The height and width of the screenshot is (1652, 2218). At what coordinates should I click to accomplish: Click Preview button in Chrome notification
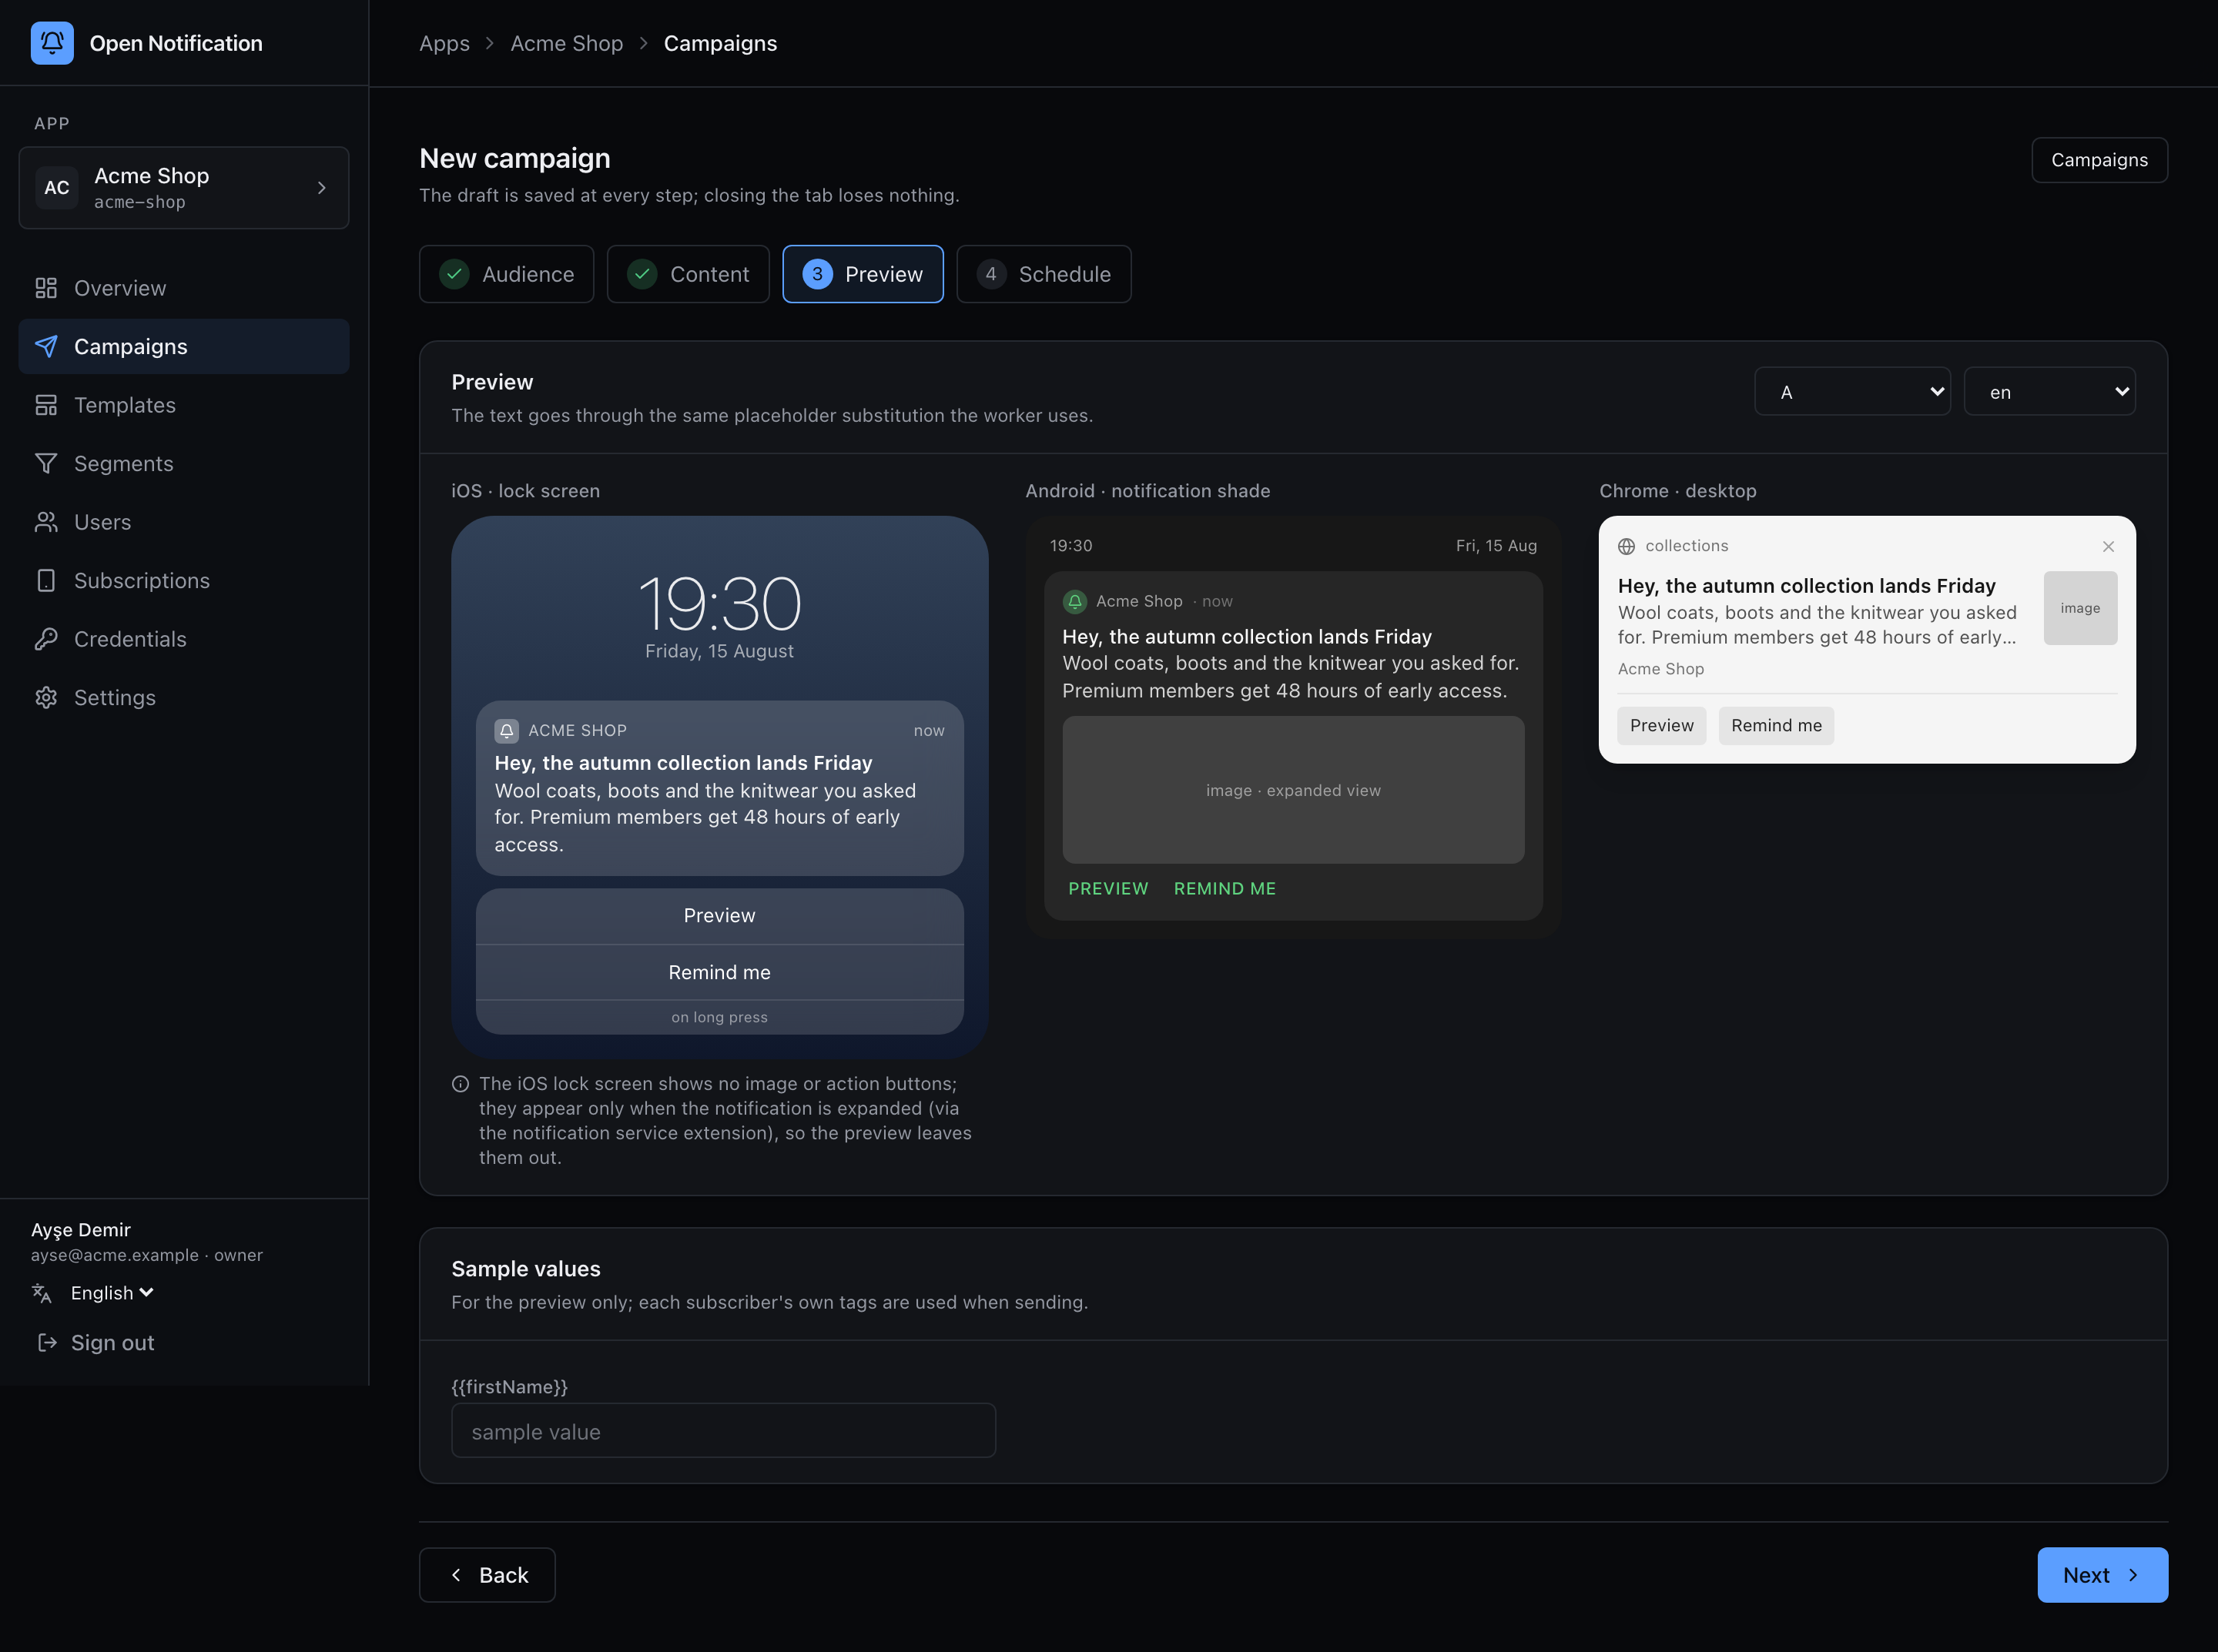click(x=1662, y=726)
